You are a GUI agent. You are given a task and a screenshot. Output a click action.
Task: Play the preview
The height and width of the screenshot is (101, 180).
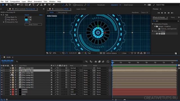[165, 13]
